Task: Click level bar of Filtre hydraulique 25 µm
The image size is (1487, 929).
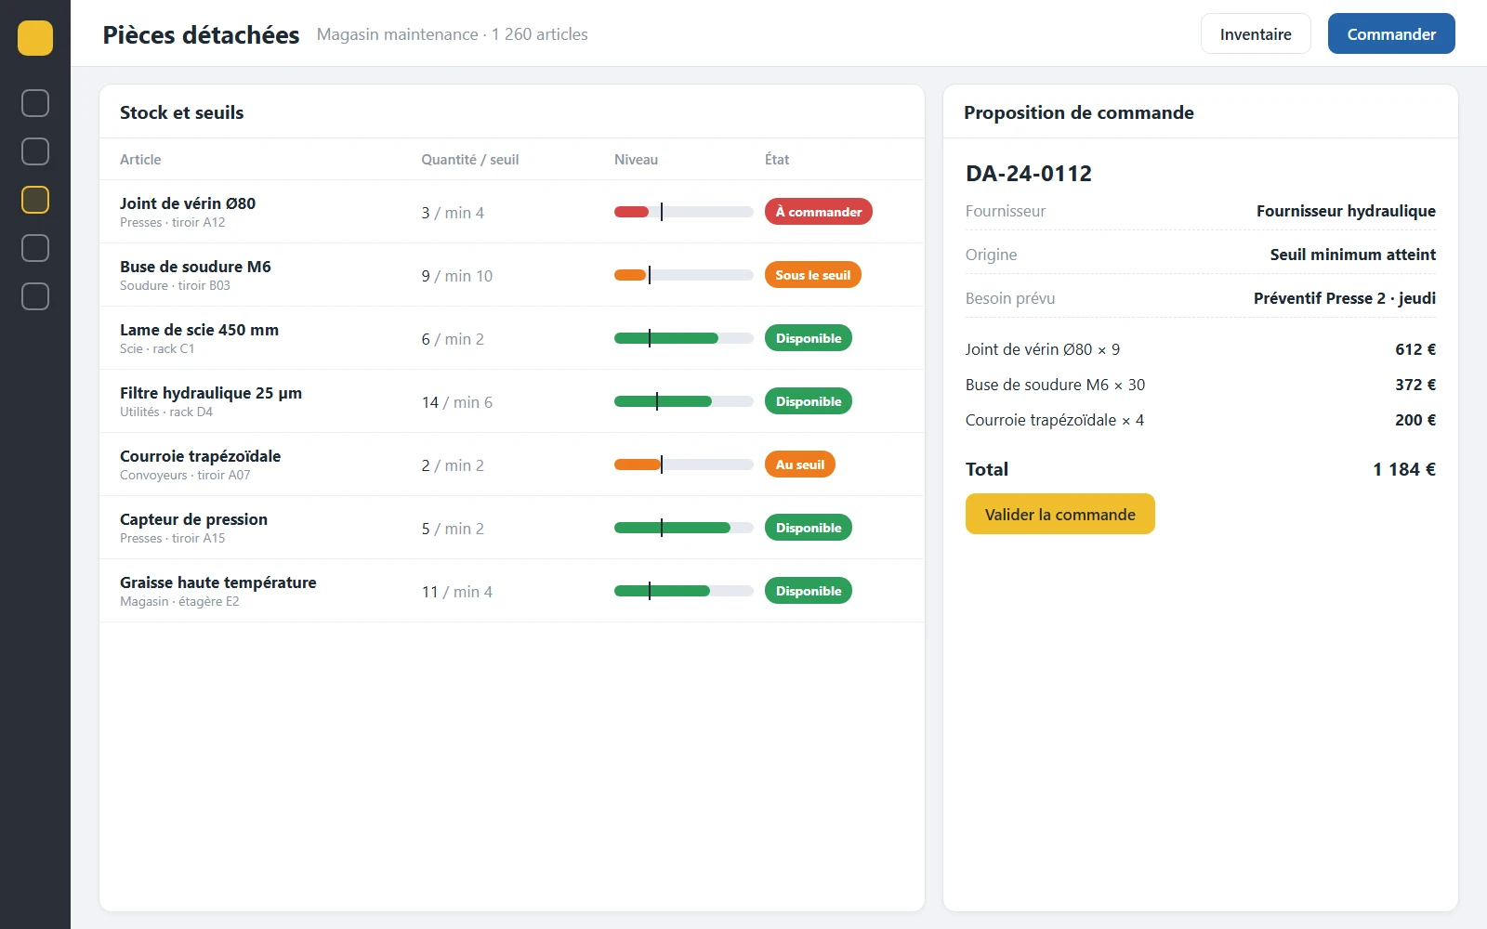Action: pos(684,401)
